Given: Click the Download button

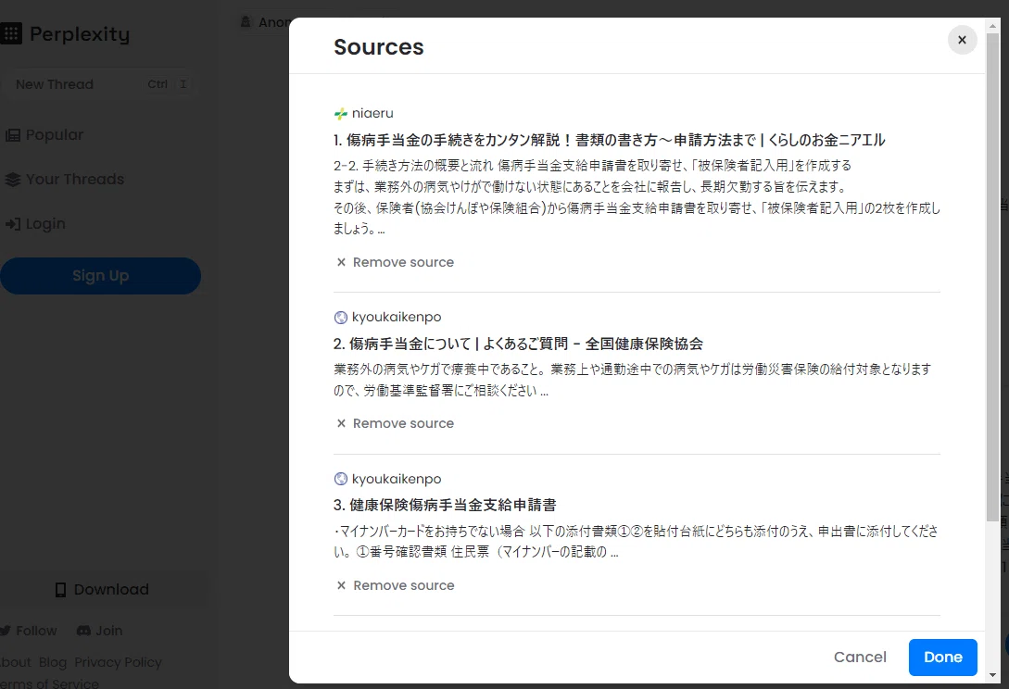Looking at the screenshot, I should point(103,589).
